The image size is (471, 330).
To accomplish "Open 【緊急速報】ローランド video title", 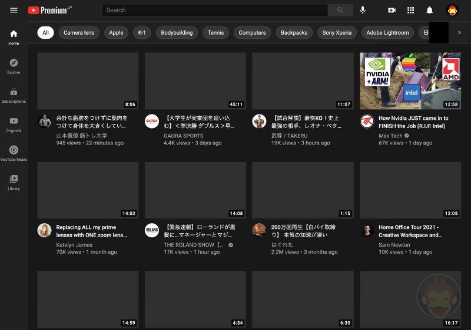I will [200, 231].
